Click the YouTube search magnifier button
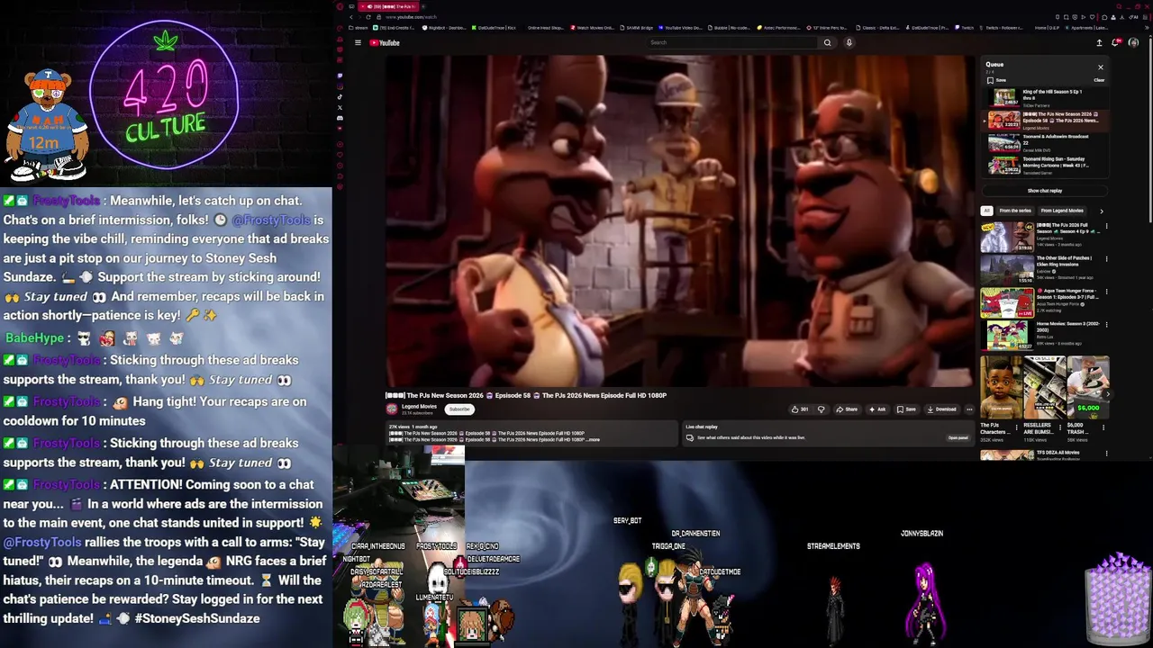This screenshot has width=1153, height=648. tap(827, 42)
